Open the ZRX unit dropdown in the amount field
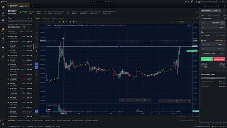Image resolution: width=227 pixels, height=128 pixels. 222,27
